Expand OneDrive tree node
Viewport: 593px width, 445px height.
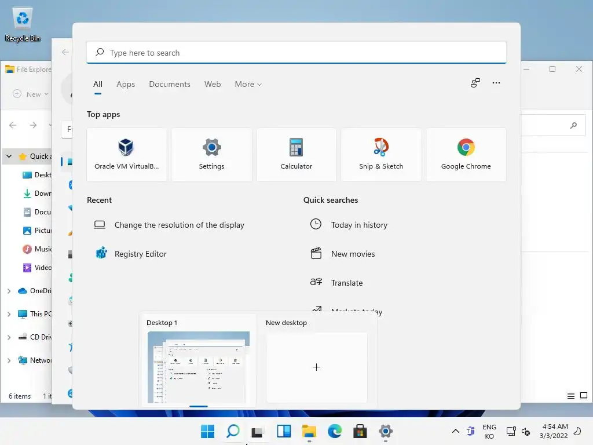click(9, 291)
